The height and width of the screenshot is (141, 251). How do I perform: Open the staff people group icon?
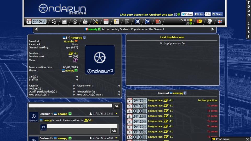tap(85, 22)
